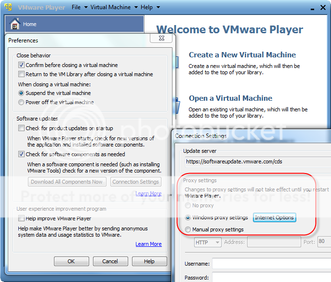Open the Help menu
Screen dimensions: 331x282
(146, 7)
